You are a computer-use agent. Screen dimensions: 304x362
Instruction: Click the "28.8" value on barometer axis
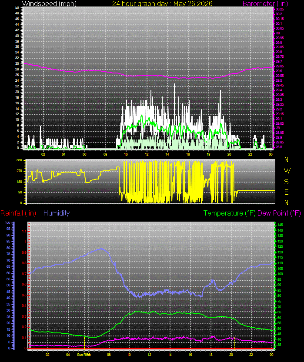[279, 147]
